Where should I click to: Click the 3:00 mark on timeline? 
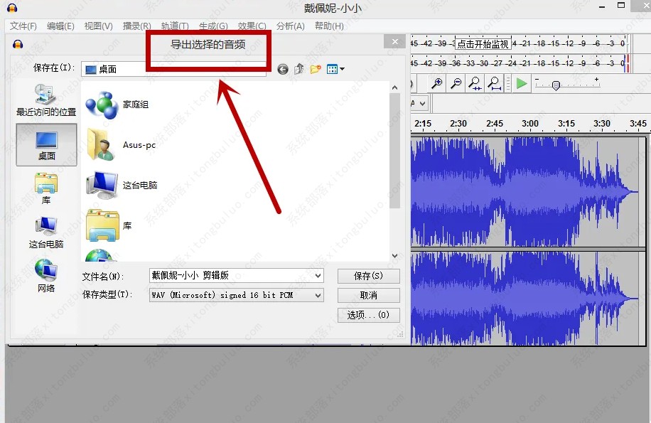(530, 124)
